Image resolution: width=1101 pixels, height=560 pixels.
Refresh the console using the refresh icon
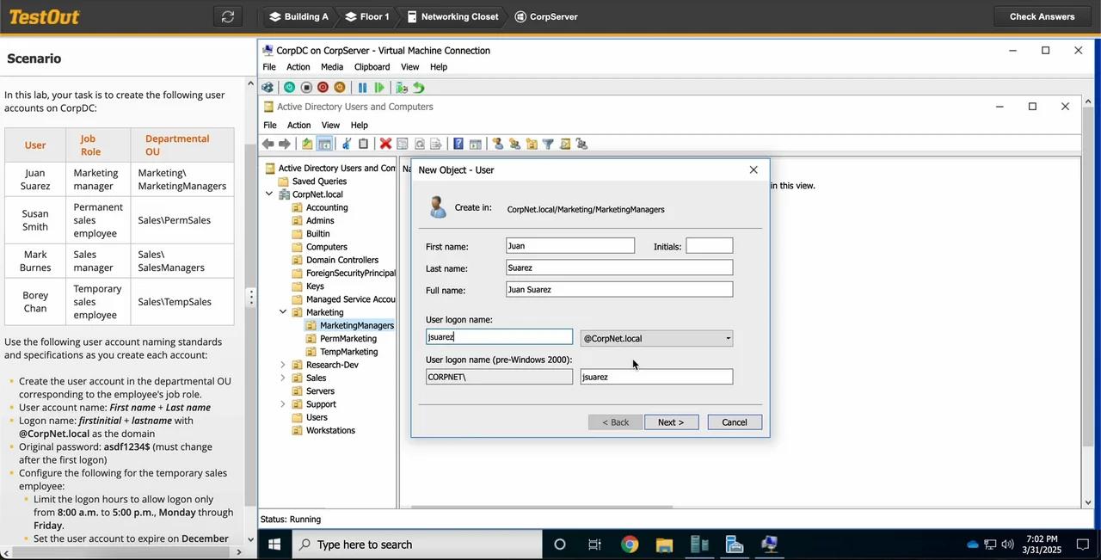point(418,144)
